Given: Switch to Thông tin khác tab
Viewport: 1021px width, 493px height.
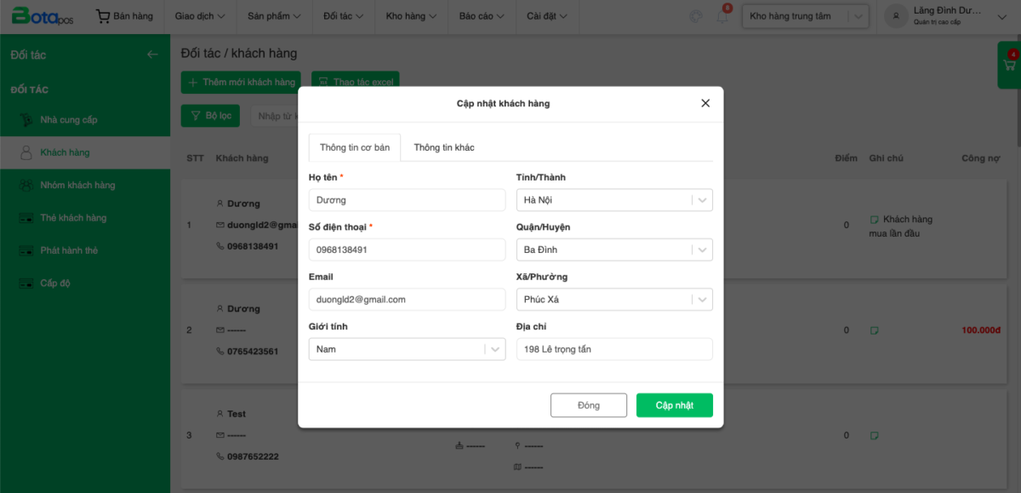Looking at the screenshot, I should (x=443, y=147).
